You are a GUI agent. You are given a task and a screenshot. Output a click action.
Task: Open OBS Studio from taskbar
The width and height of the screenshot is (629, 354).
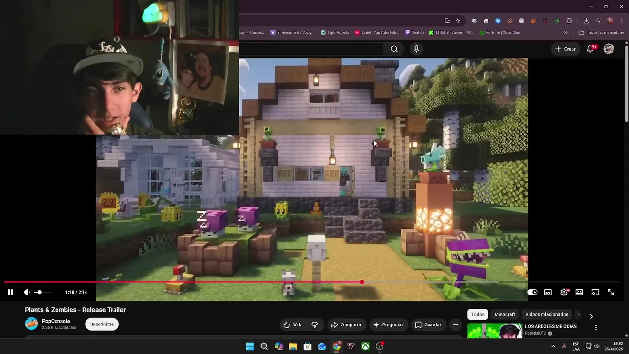[x=379, y=346]
